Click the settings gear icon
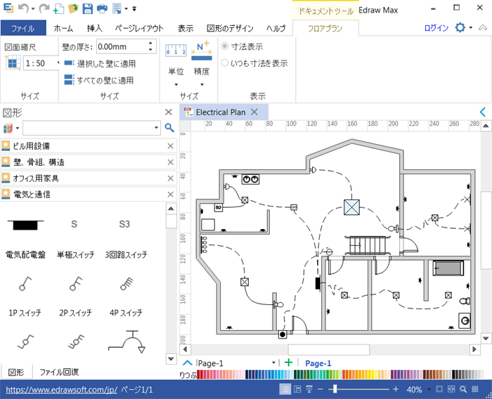Viewport: 492px width, 399px height. (460, 28)
